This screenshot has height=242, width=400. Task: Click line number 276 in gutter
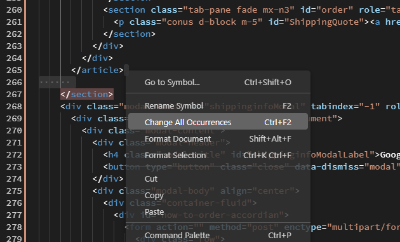(14, 203)
